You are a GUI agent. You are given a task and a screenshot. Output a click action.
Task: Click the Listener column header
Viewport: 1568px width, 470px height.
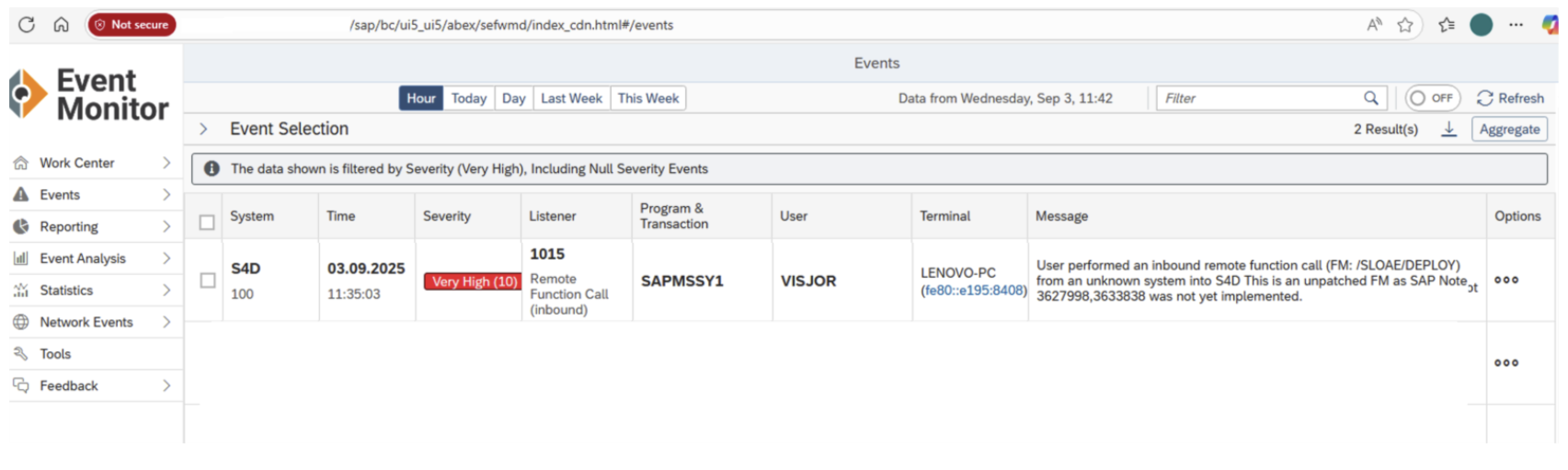click(x=553, y=216)
